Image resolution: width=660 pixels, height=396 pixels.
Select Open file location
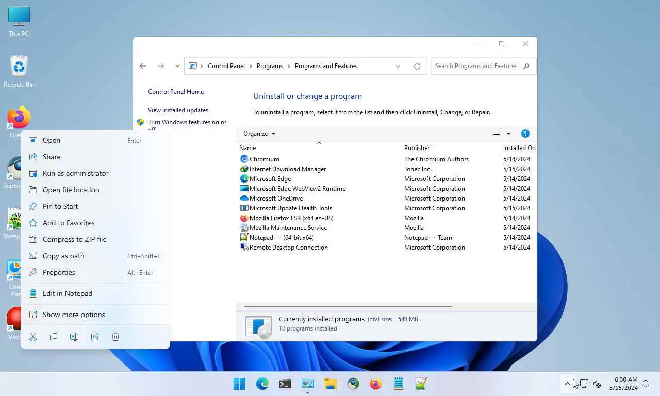coord(95,190)
